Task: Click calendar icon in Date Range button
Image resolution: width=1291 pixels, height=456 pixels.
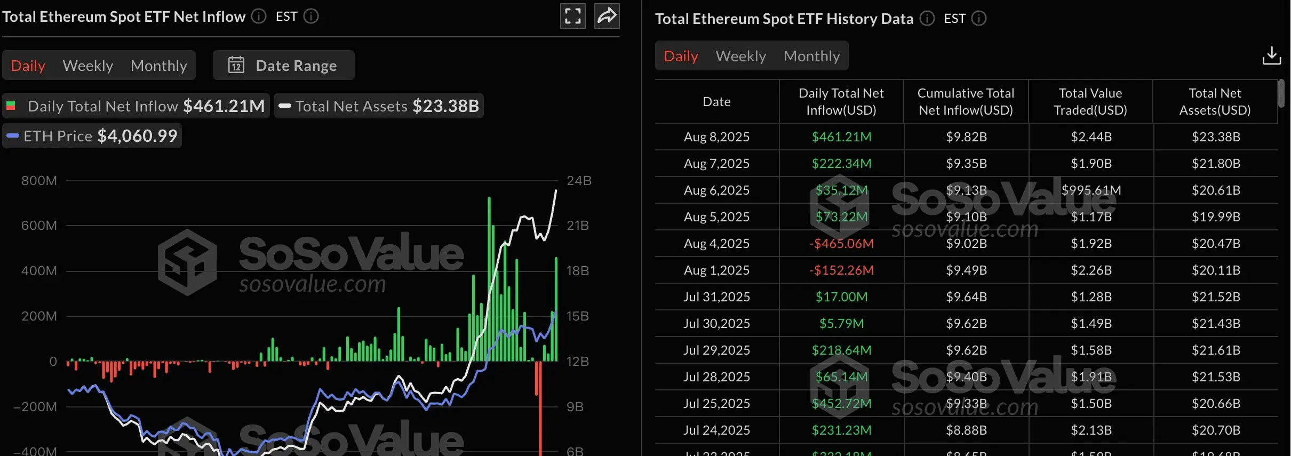Action: click(236, 65)
